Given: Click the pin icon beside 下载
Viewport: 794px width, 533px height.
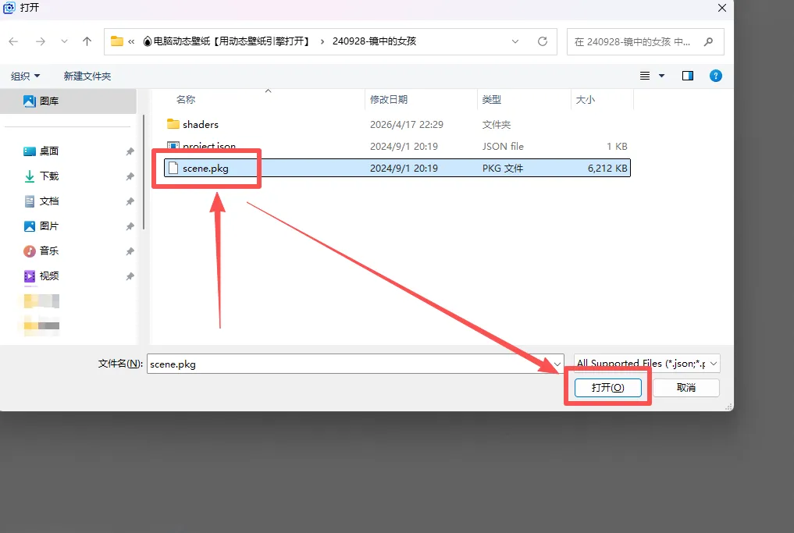Looking at the screenshot, I should pyautogui.click(x=130, y=176).
